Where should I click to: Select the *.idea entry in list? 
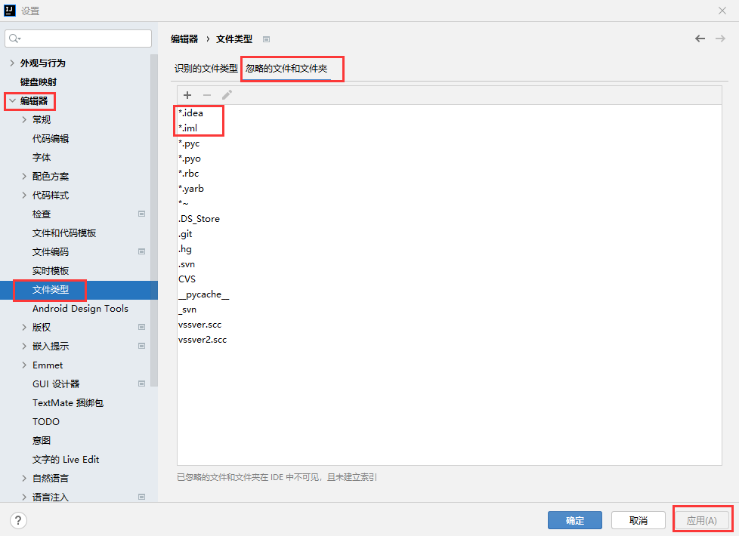click(190, 113)
